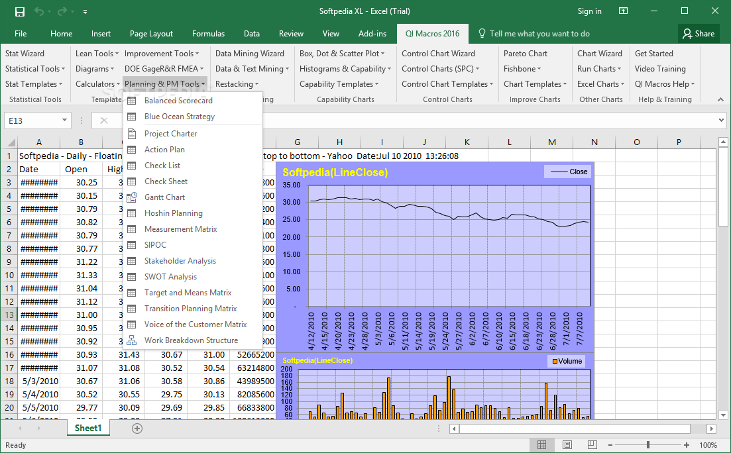Switch to Normal view icon
Viewport: 731px width, 453px height.
click(x=541, y=445)
